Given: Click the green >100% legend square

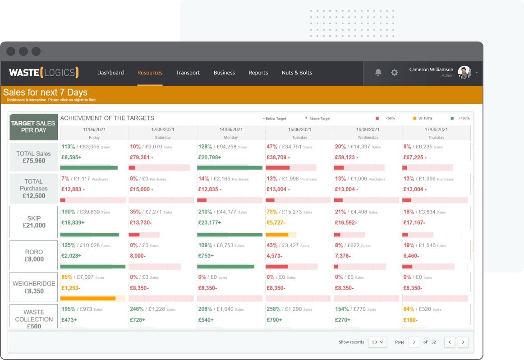Looking at the screenshot, I should (x=452, y=119).
